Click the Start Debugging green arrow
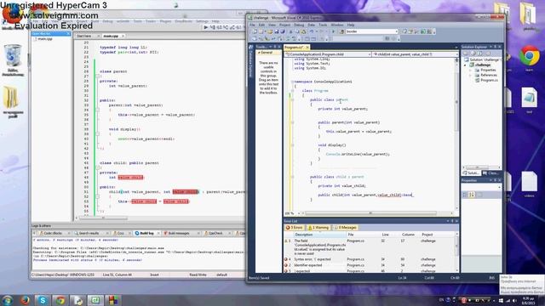The width and height of the screenshot is (545, 306). click(x=333, y=31)
